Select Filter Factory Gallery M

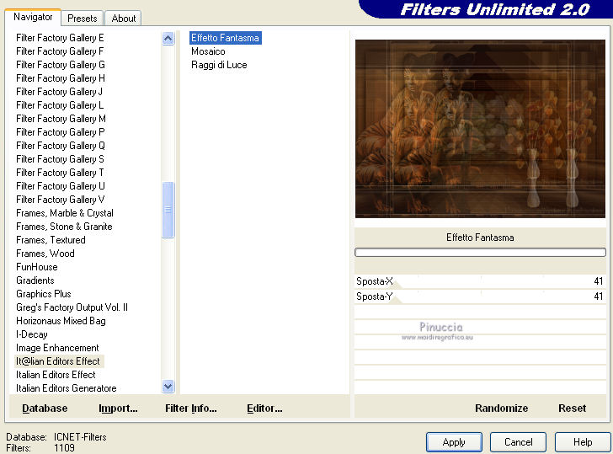pos(61,119)
